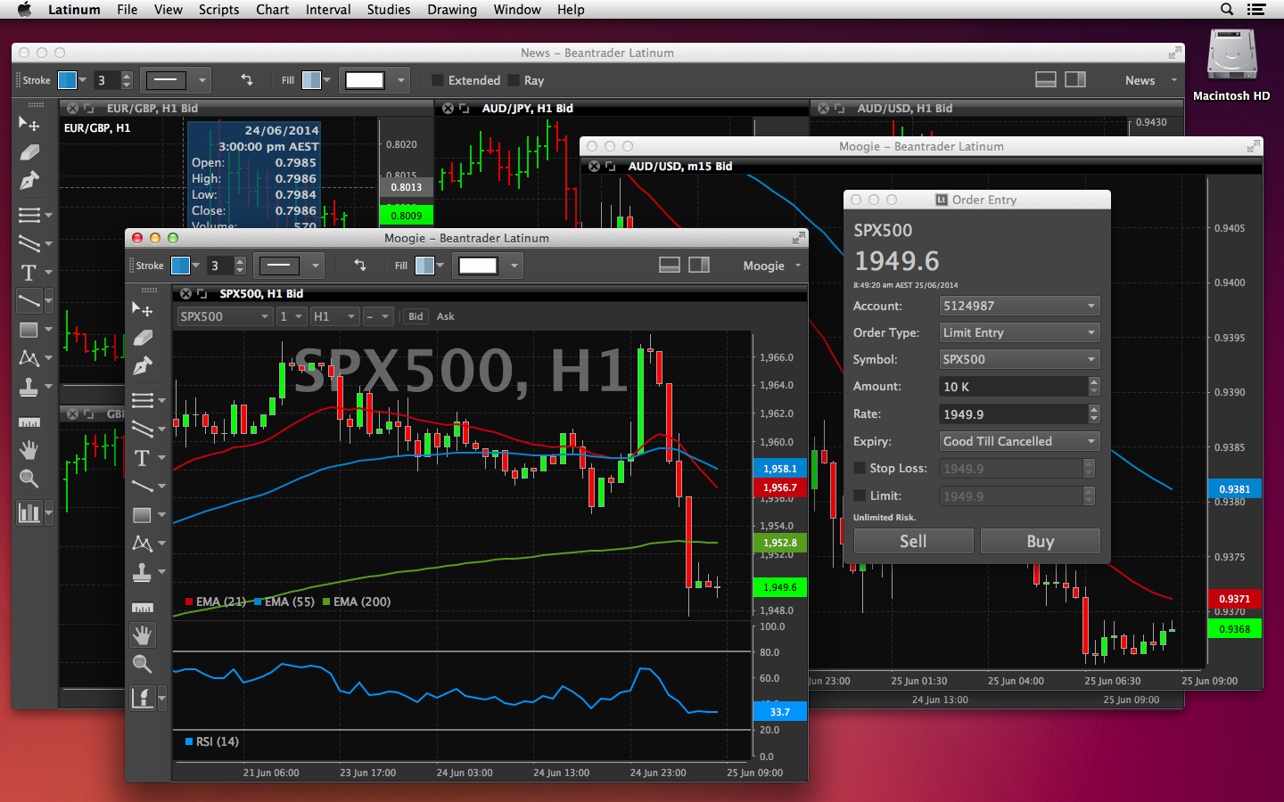Choose the Text tool in Moogie toolbar
Screen dimensions: 1284x802
coord(142,458)
